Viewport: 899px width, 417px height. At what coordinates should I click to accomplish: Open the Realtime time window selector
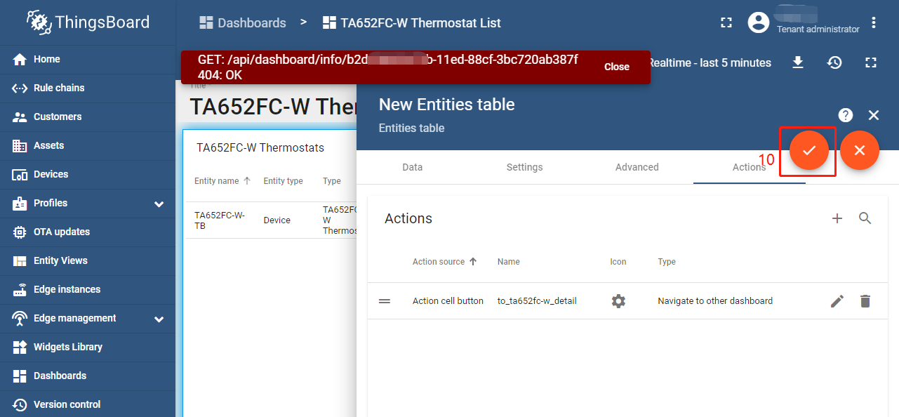[709, 62]
